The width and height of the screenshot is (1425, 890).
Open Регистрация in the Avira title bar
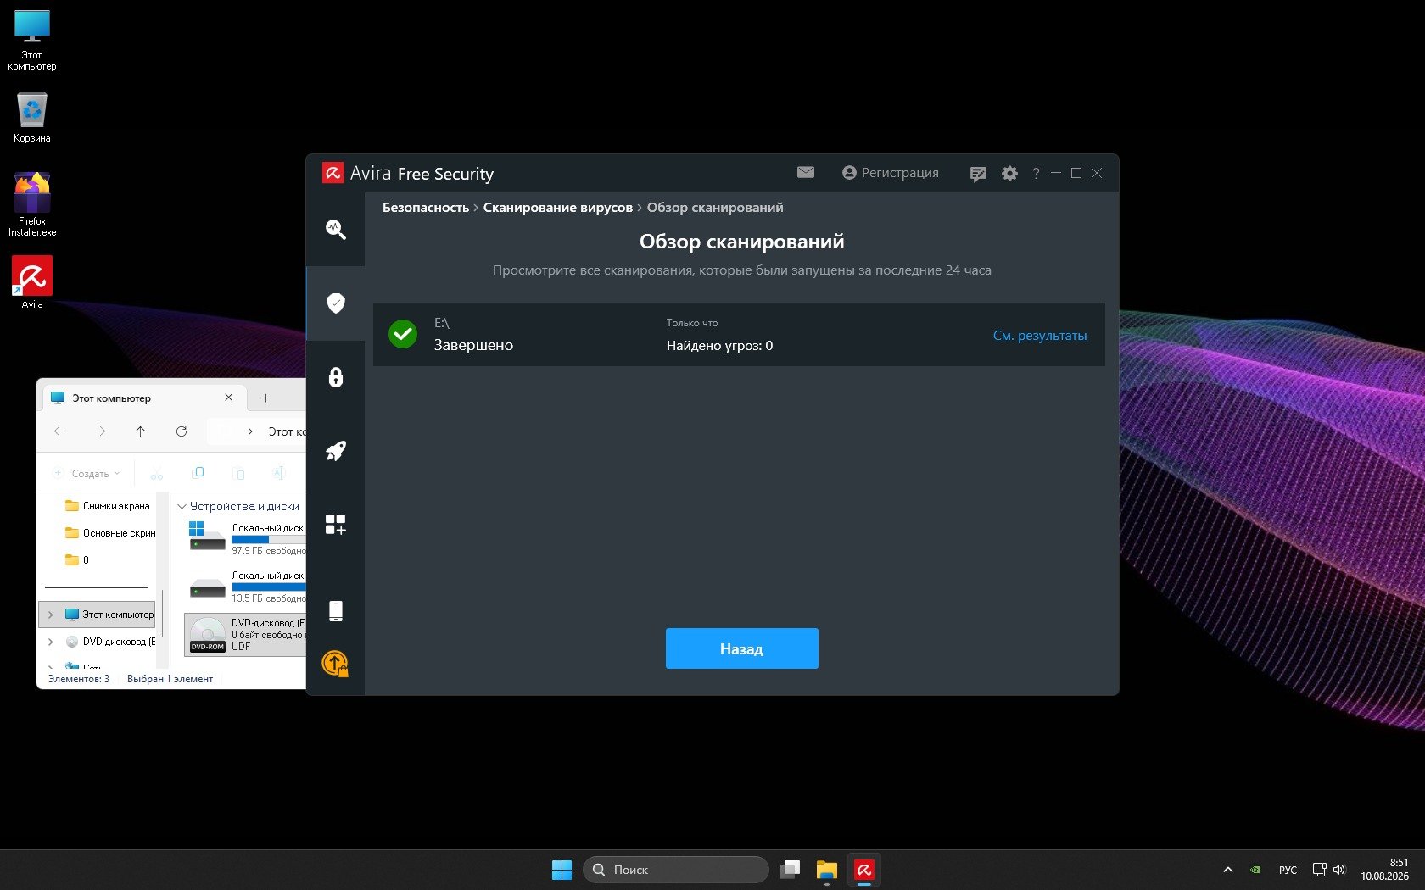(x=891, y=173)
